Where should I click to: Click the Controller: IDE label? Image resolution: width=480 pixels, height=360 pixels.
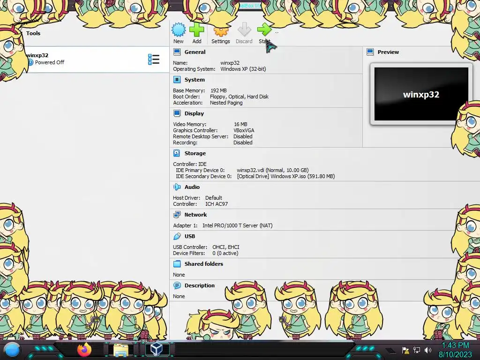pos(190,164)
